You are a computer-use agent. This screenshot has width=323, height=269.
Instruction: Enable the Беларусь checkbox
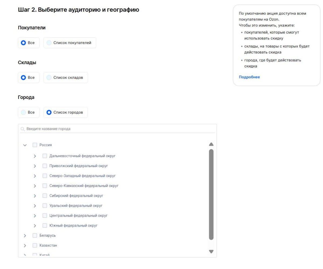35,236
